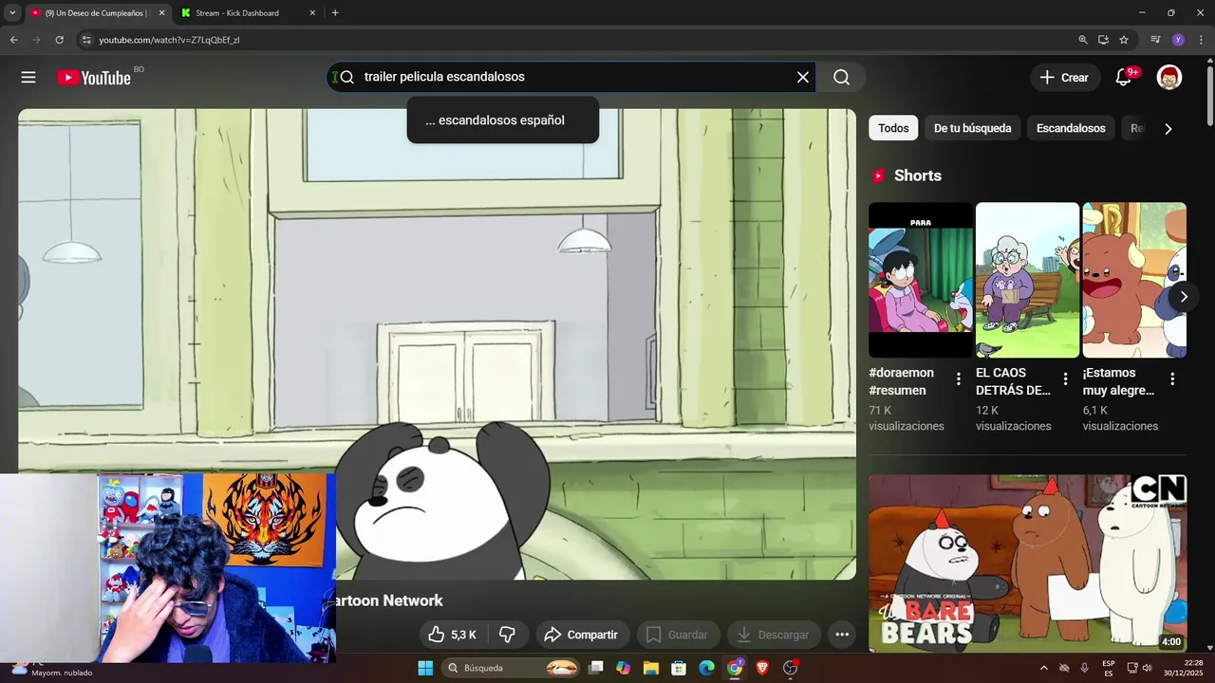Click the taskbar Búsqueda search box
Screen dimensions: 1215x683
[512, 668]
